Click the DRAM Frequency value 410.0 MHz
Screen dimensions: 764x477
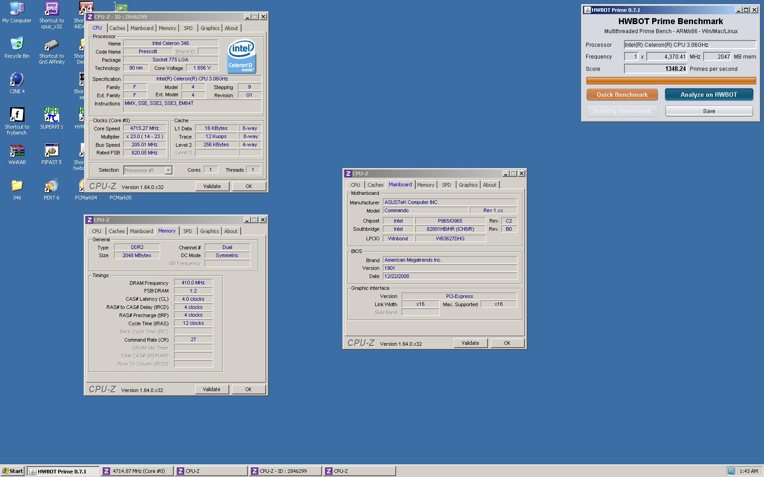click(x=193, y=283)
